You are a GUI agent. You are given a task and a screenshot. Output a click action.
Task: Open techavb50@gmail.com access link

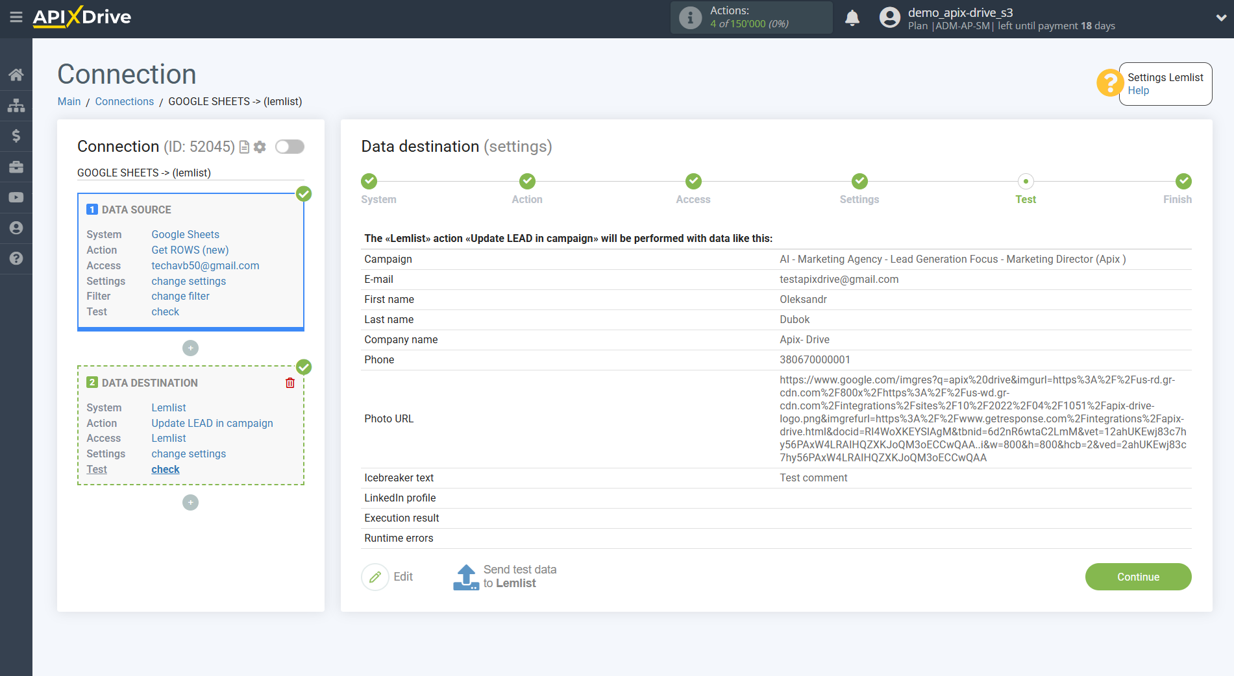(x=205, y=265)
